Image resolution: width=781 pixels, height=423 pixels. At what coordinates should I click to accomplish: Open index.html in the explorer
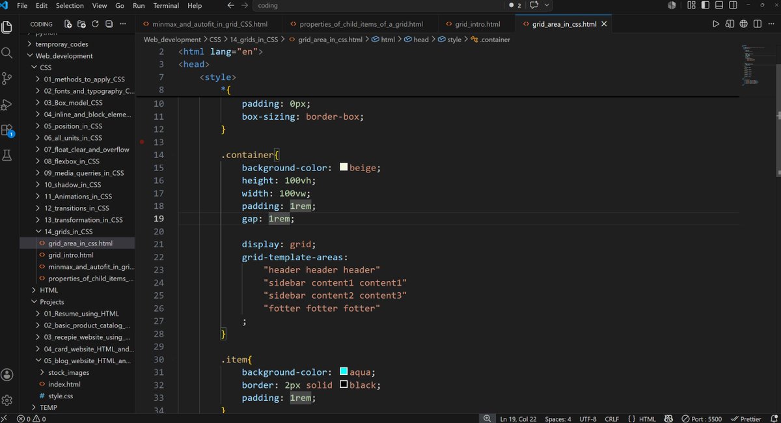64,384
